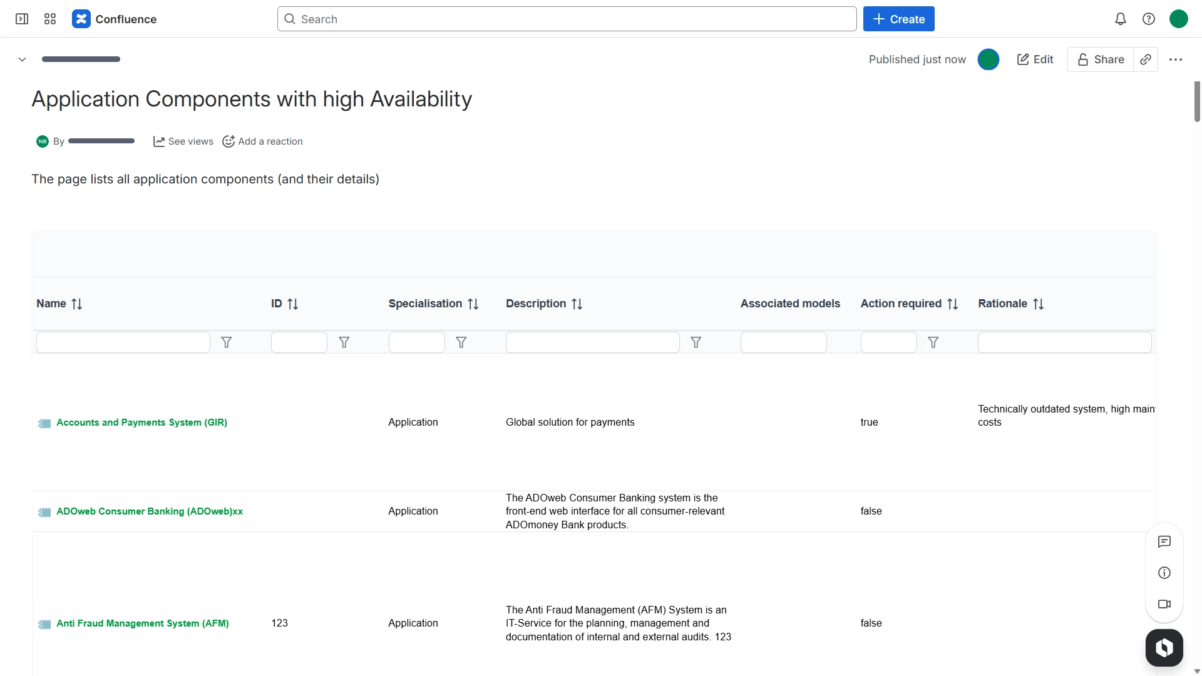Click the Specialisation column filter funnel
The height and width of the screenshot is (676, 1202).
(x=461, y=342)
